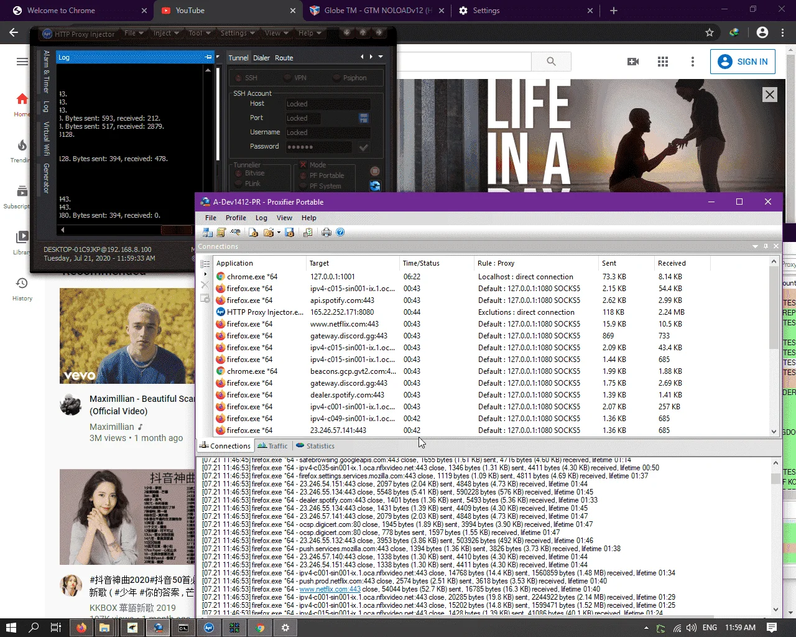Open Proxy Servers settings in Proxifier toolbar
Viewport: 796px width, 637px height.
click(x=208, y=232)
